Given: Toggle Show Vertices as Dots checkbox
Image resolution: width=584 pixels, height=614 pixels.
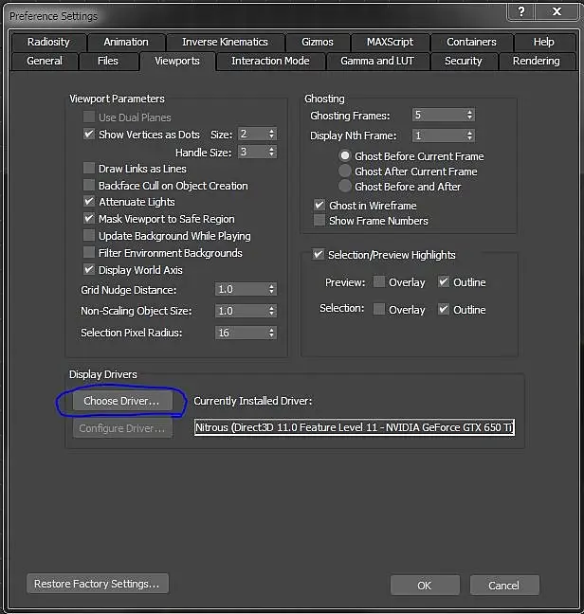Looking at the screenshot, I should [x=89, y=135].
